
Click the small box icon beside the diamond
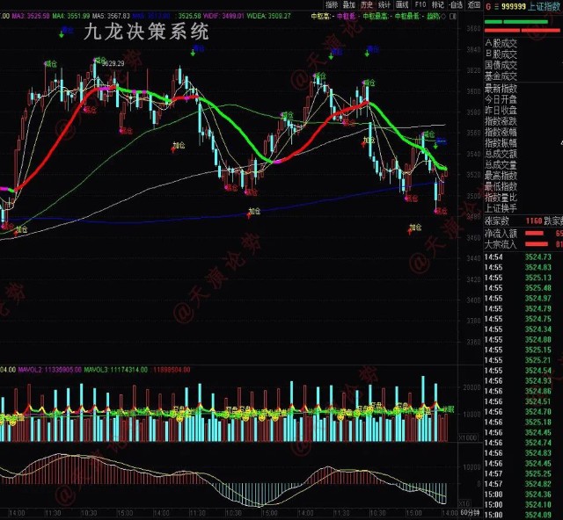(x=454, y=17)
